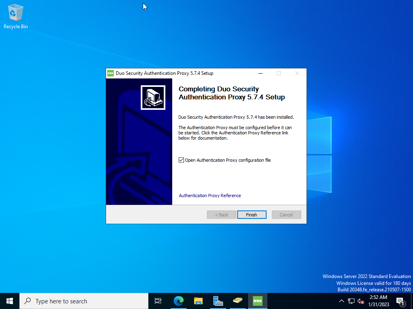413x309 pixels.
Task: Click the Duo logo in the title bar
Action: coord(111,73)
